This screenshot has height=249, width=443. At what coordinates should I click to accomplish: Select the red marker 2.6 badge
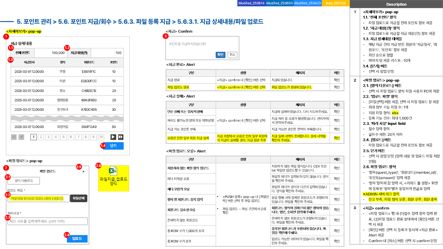(98, 165)
